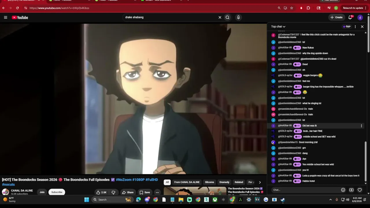Viewport: 370px width, 208px height.
Task: Open YouTube notifications bell
Action: pos(350,17)
